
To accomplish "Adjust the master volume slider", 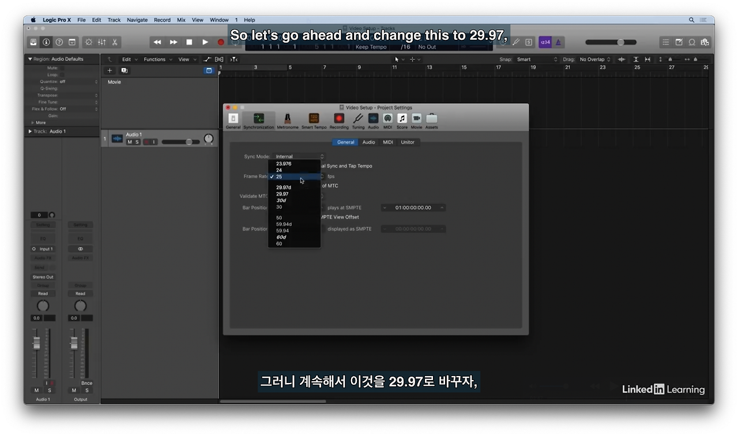I will point(611,42).
